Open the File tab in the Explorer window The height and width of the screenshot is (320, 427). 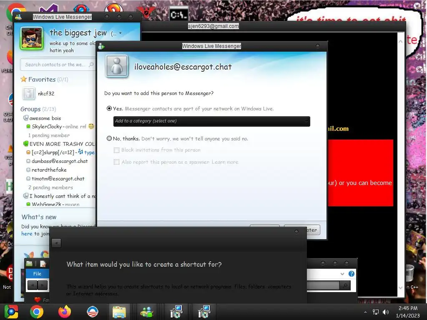[x=37, y=274]
